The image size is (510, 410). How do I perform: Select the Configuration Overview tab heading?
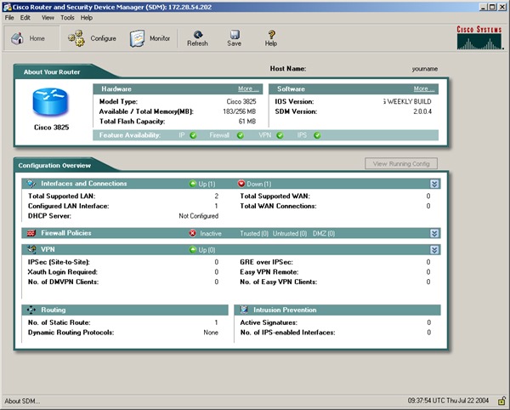[x=54, y=165]
